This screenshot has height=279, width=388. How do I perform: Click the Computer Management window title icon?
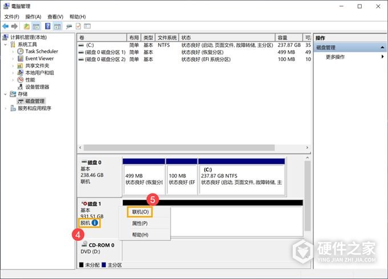pos(6,6)
